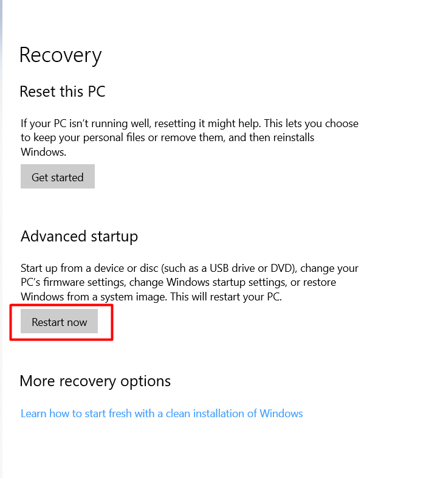Click the phrase "Windows startup settings"
This screenshot has height=478, width=429.
coord(226,282)
